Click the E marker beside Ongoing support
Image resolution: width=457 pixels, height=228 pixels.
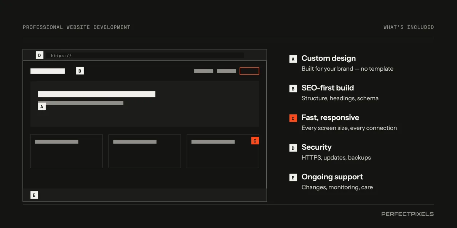[293, 177]
